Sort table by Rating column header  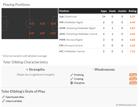[x=132, y=11]
